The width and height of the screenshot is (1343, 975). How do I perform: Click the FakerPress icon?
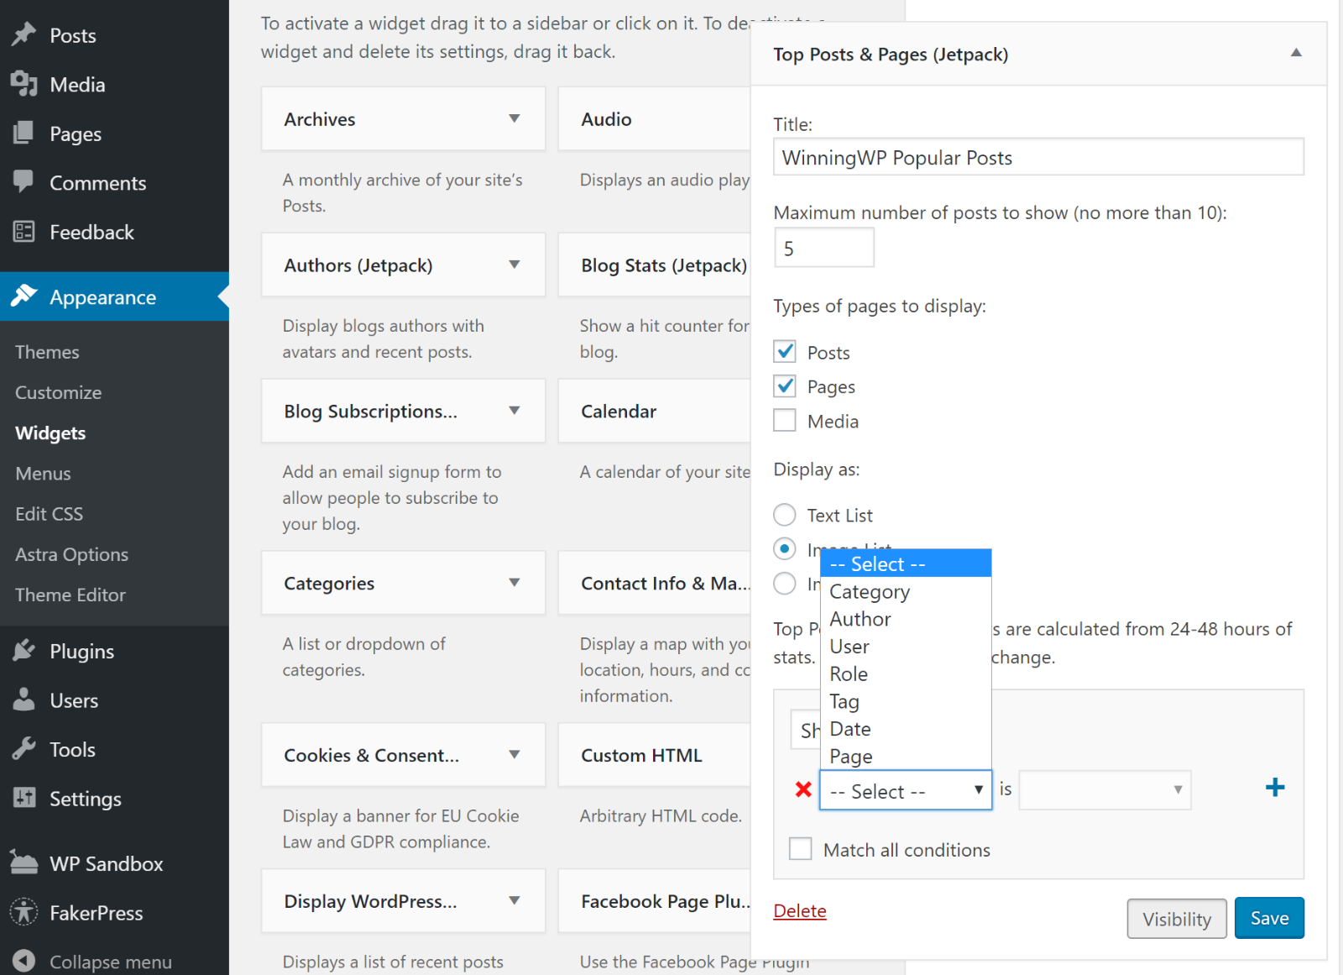pos(24,912)
